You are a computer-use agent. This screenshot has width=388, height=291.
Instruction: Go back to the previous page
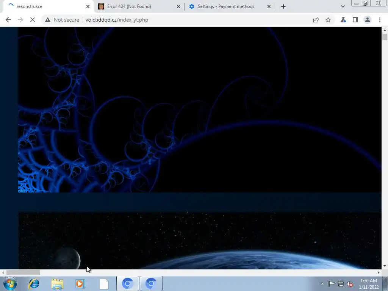(8, 20)
